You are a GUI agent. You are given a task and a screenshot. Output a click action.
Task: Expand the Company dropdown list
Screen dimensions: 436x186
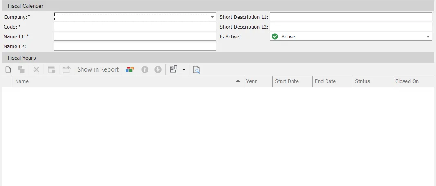click(x=212, y=17)
